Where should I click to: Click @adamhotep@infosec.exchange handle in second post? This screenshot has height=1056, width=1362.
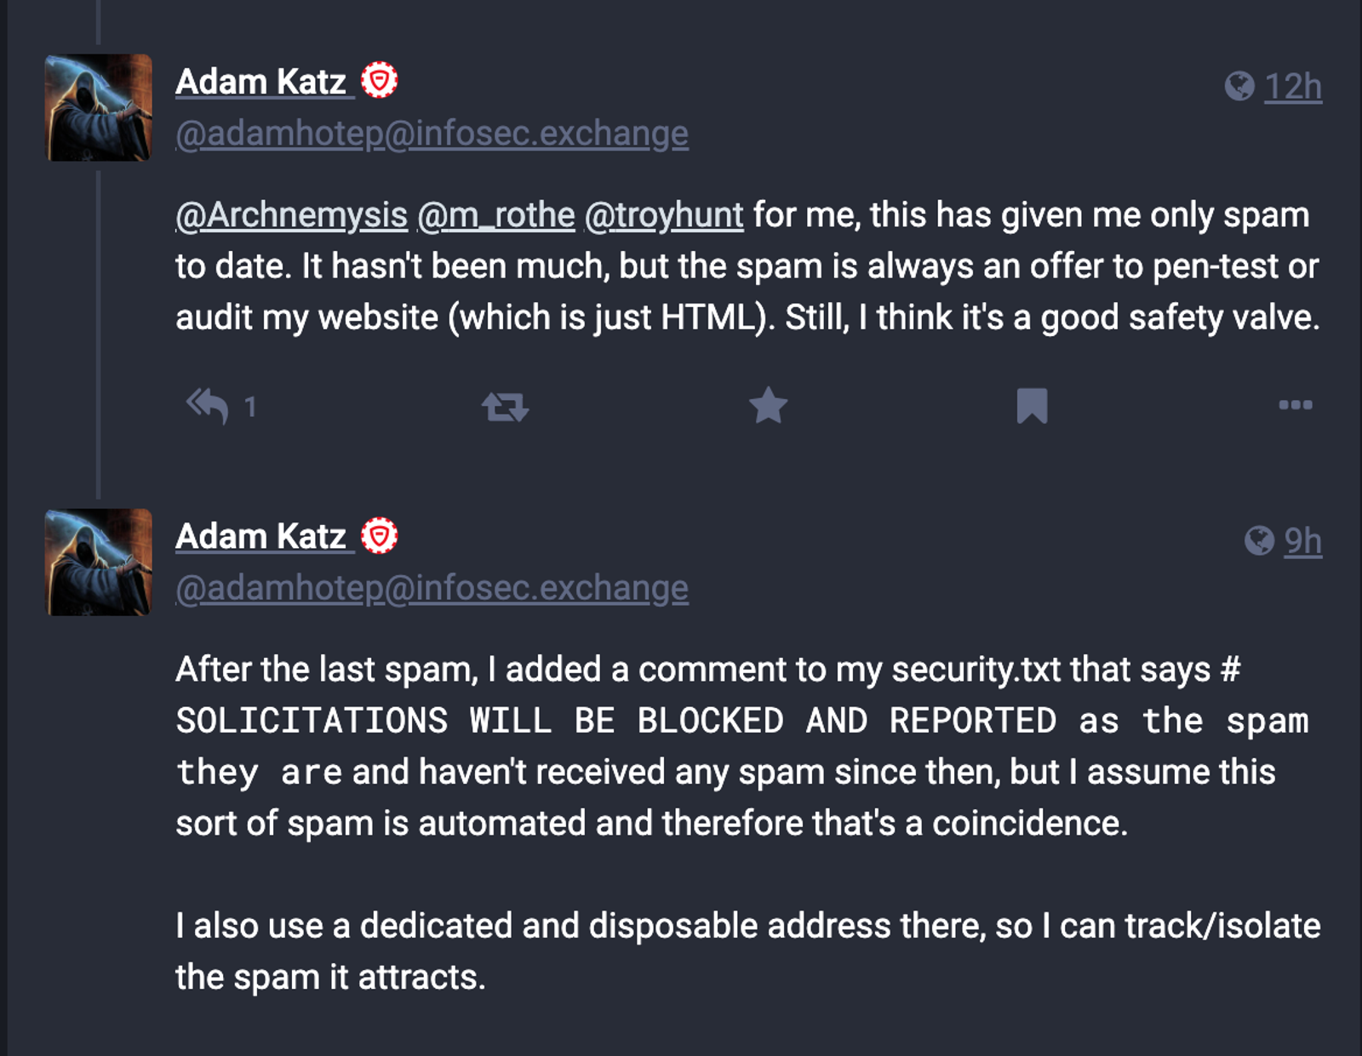coord(432,588)
